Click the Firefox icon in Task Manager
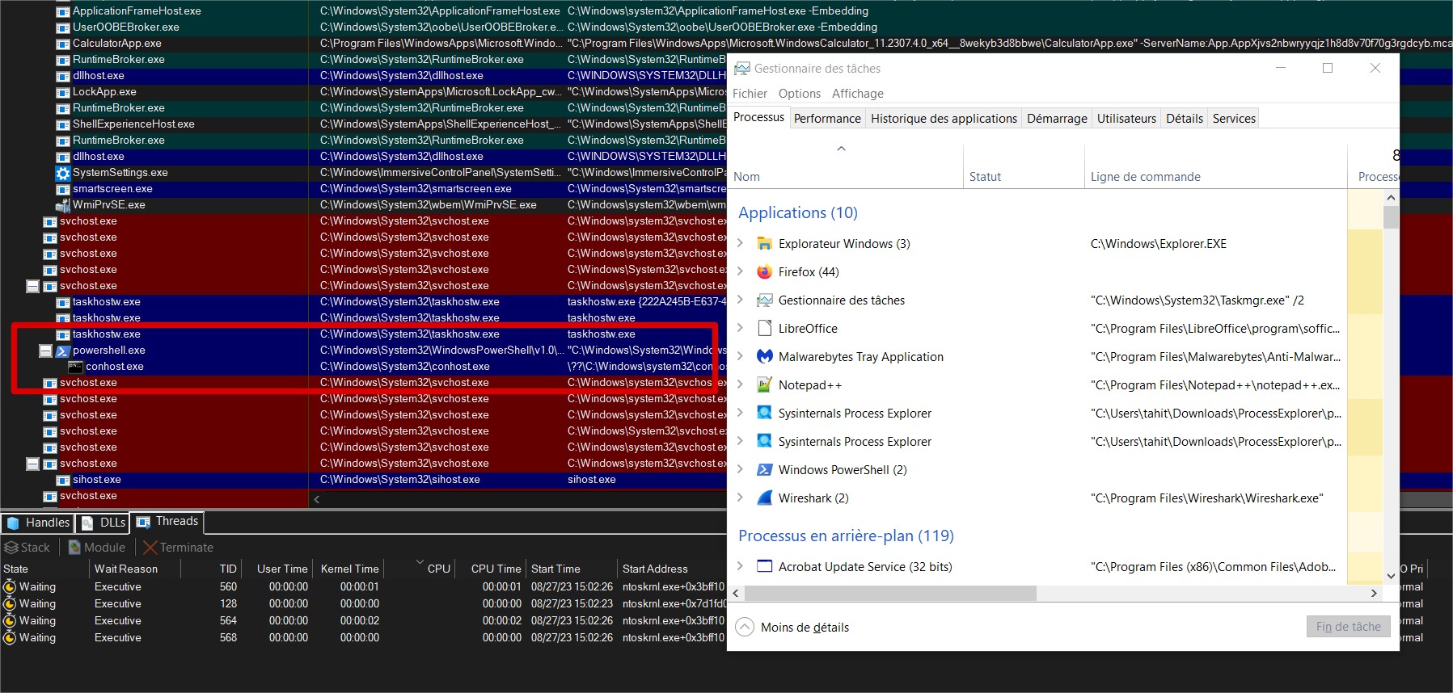Image resolution: width=1453 pixels, height=693 pixels. [x=764, y=271]
